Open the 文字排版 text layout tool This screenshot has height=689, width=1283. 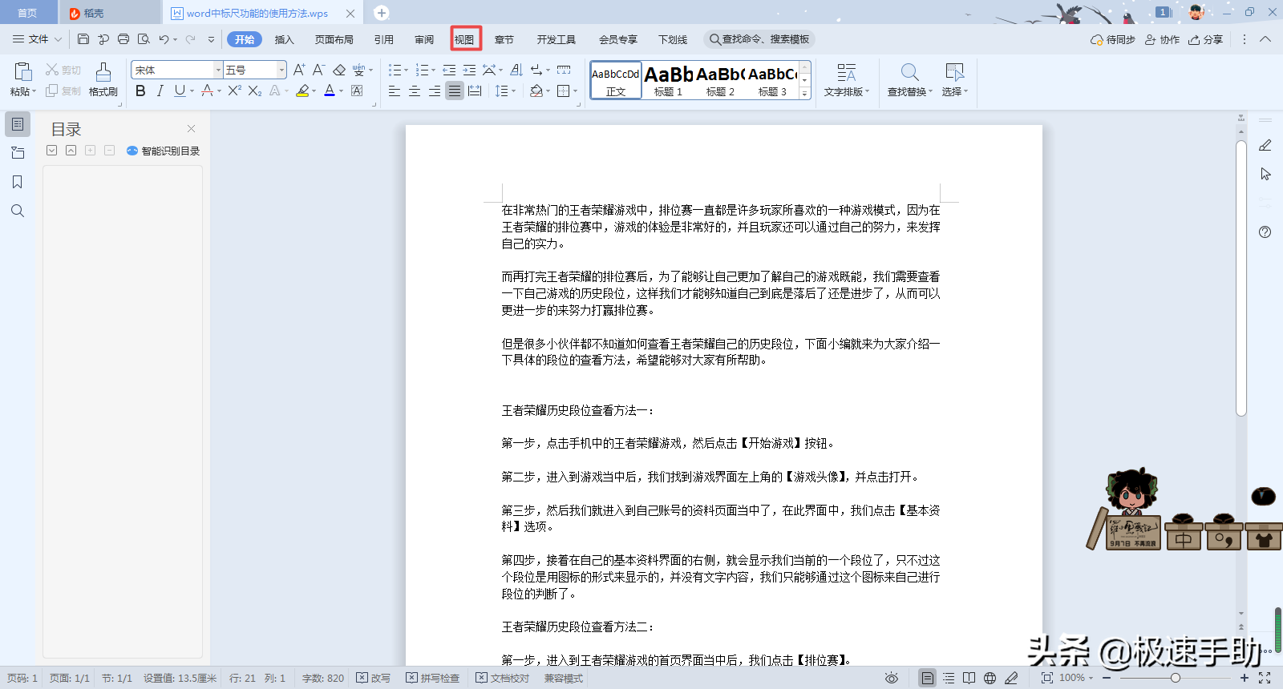[847, 80]
